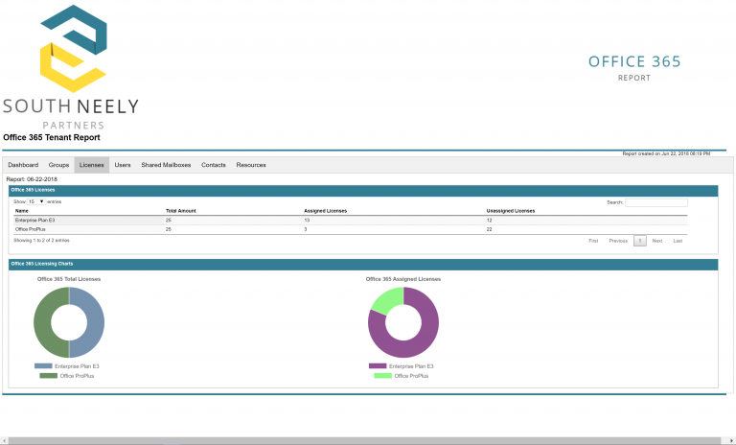Open the Users tab
736x445 pixels.
tap(123, 165)
